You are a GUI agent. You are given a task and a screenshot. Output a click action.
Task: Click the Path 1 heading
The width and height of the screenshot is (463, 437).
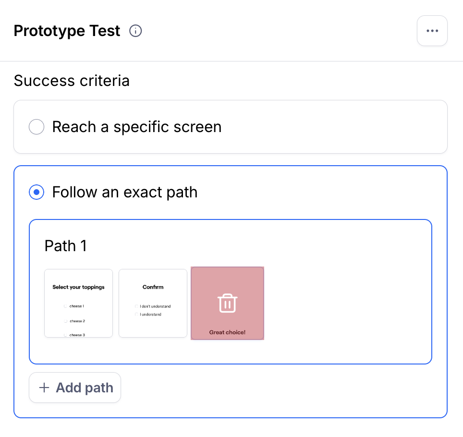pos(66,246)
